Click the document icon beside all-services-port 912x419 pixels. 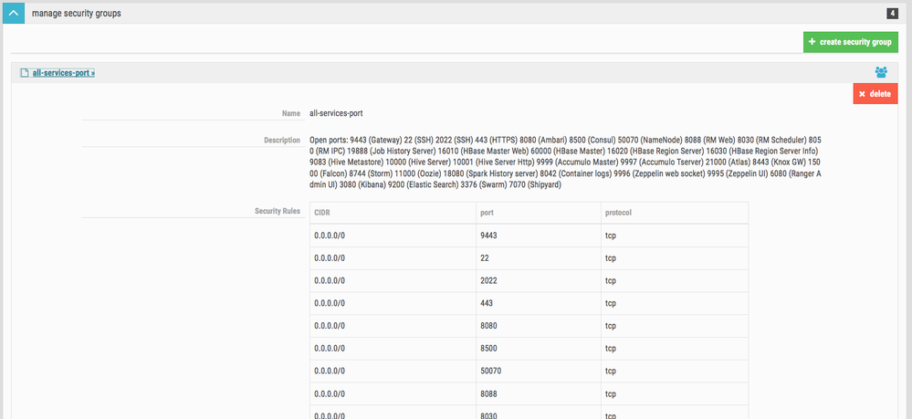[25, 73]
